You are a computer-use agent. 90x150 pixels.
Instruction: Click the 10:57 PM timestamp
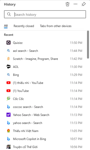point(76,139)
